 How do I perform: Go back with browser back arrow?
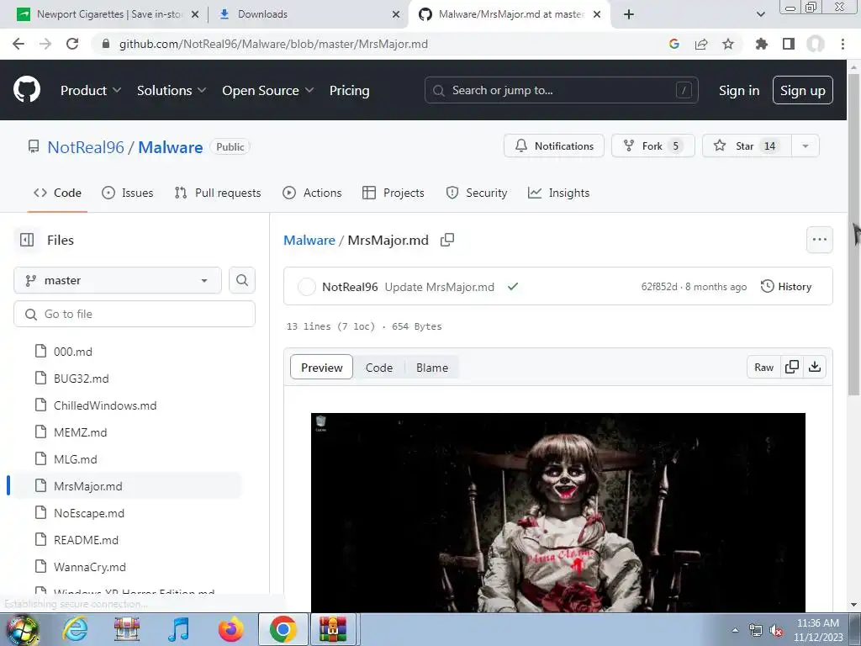point(18,44)
